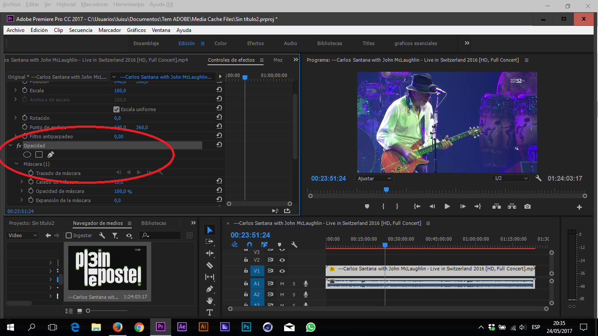598x336 pixels.
Task: Click Lift button in Program monitor
Action: coord(496,206)
